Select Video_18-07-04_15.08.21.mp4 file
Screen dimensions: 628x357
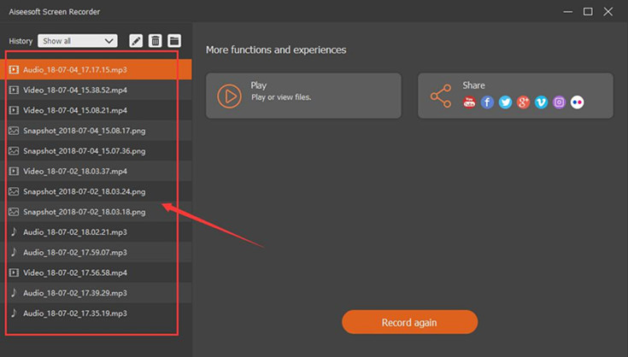pyautogui.click(x=96, y=110)
